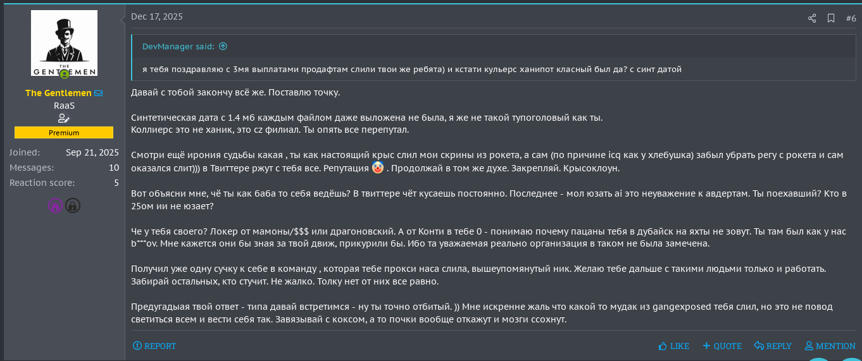The height and width of the screenshot is (361, 862).
Task: Like this post
Action: [674, 346]
